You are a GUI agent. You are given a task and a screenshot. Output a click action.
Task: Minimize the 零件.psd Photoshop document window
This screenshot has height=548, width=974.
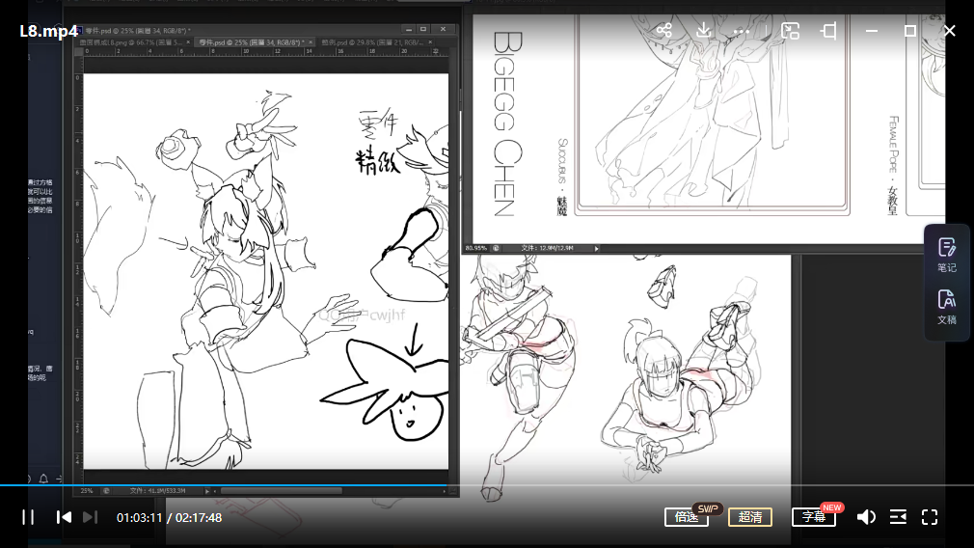pos(408,29)
